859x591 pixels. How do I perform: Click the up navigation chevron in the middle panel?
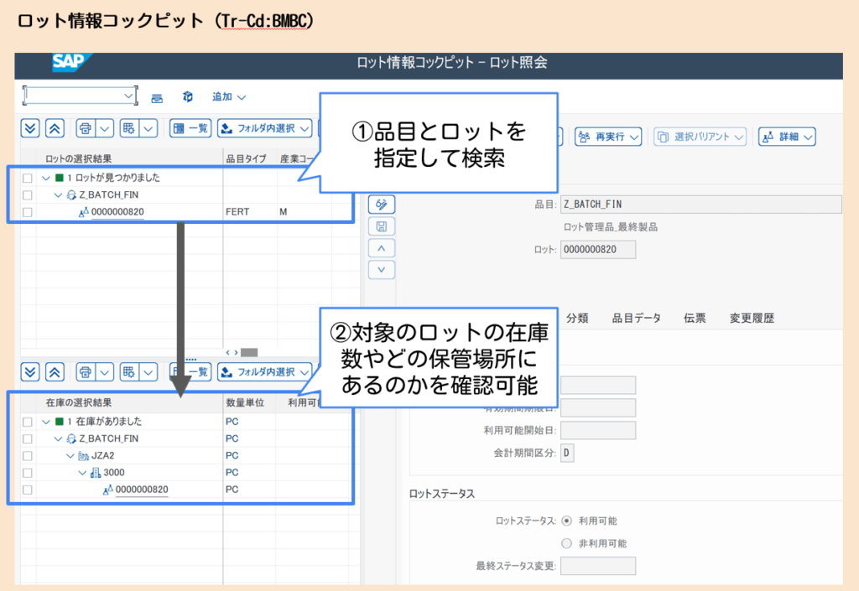pos(382,247)
